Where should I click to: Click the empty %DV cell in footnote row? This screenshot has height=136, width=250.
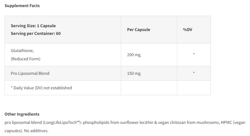point(194,88)
